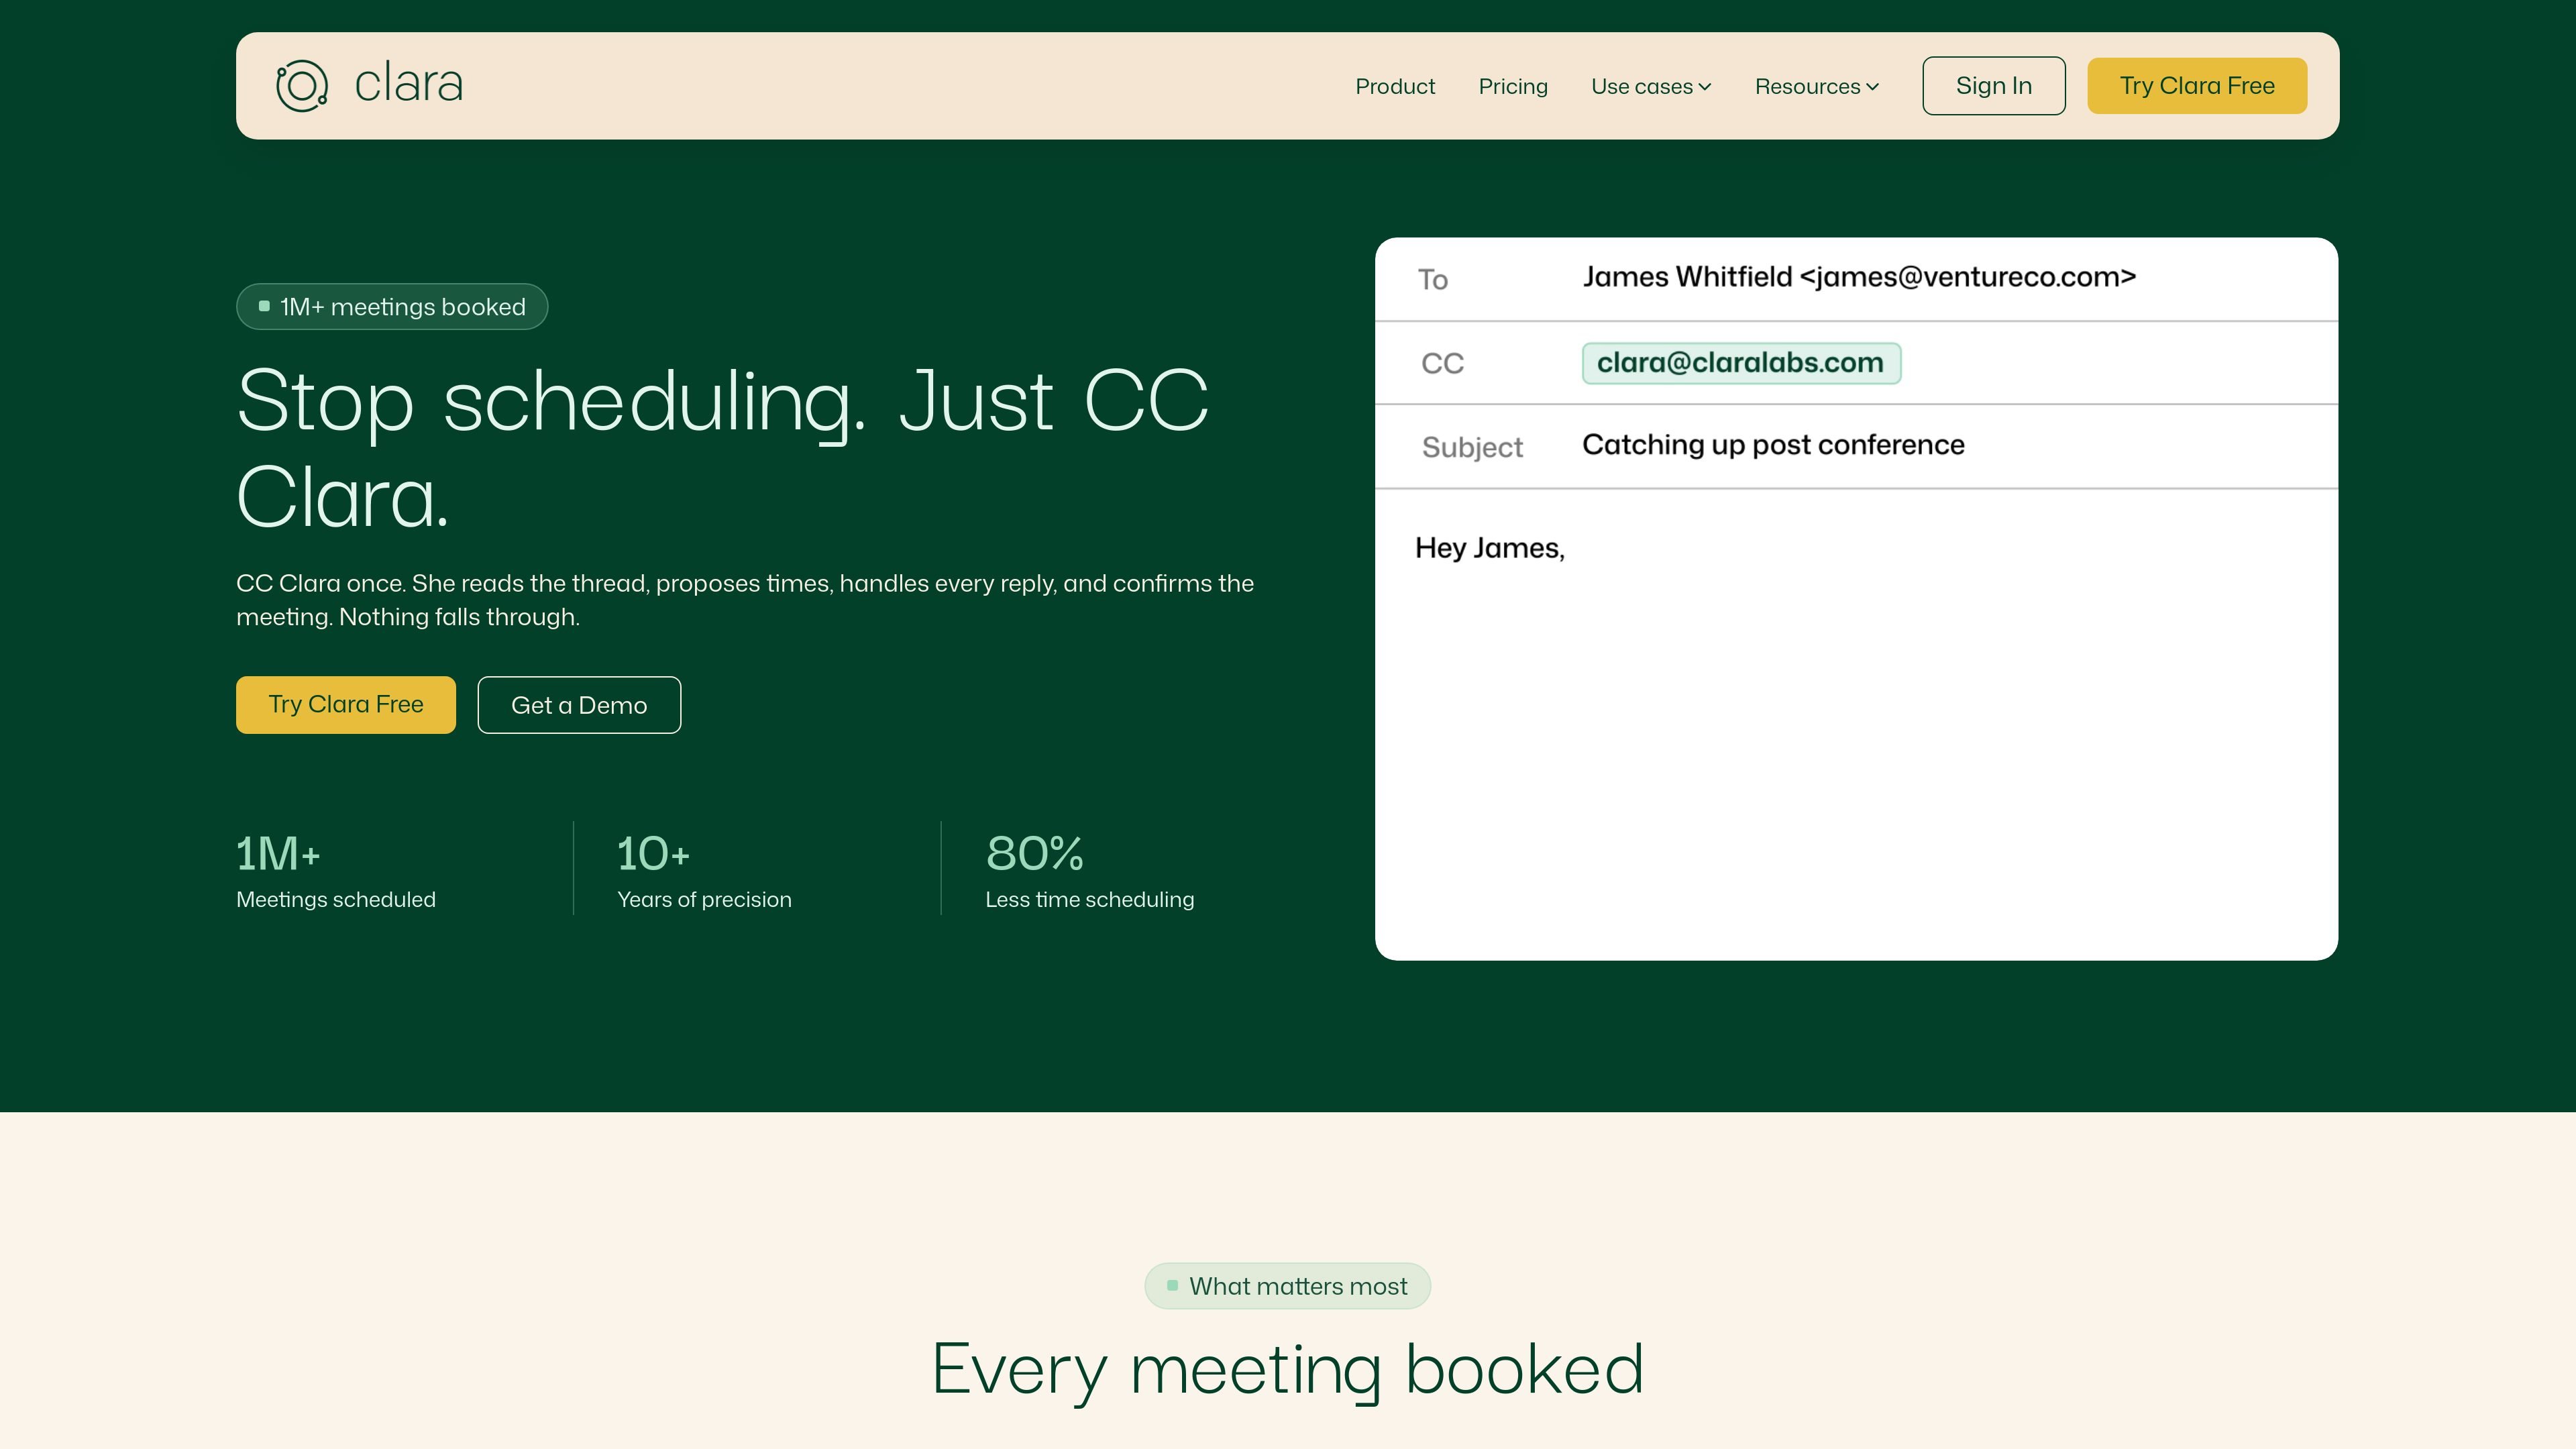Click the CC Clara once description paragraph
Viewport: 2576px width, 1449px height.
tap(745, 600)
